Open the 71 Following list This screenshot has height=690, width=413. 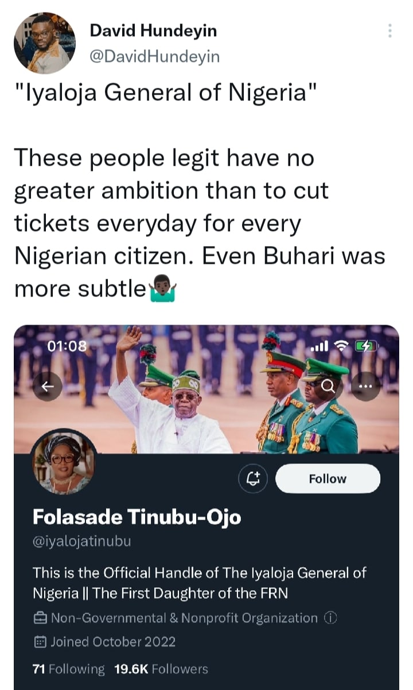coord(69,669)
